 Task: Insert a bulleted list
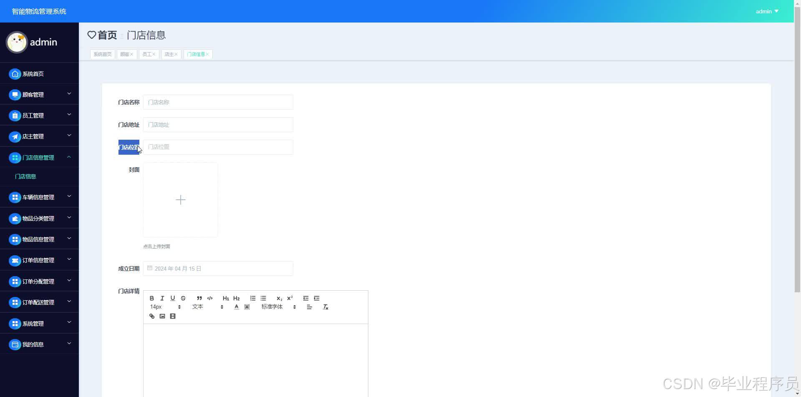[263, 298]
